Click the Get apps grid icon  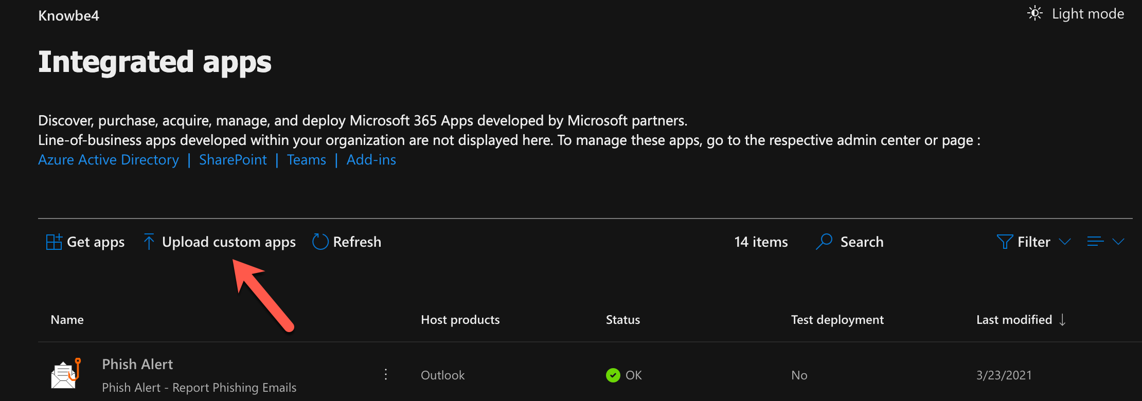point(54,242)
